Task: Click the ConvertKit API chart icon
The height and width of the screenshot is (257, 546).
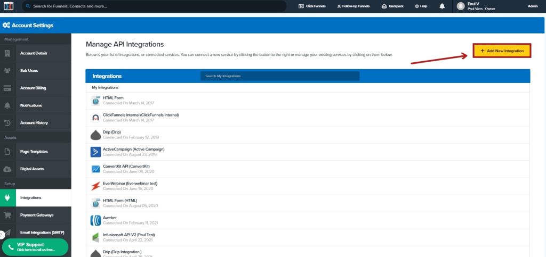Action: (96, 169)
